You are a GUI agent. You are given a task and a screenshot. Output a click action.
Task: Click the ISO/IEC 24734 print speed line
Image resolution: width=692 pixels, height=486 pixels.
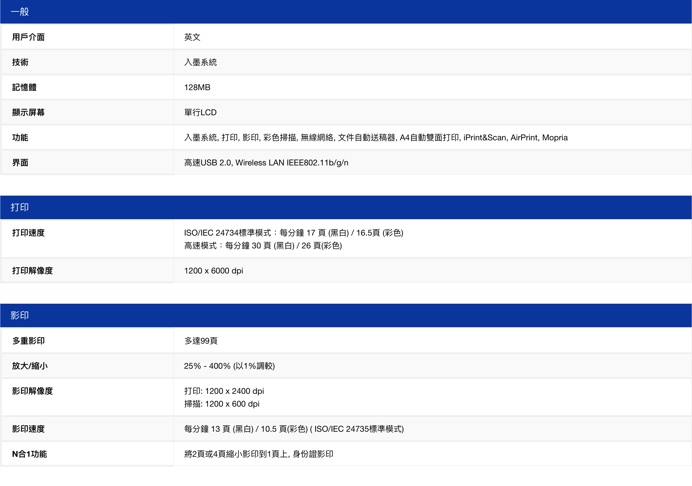(293, 233)
